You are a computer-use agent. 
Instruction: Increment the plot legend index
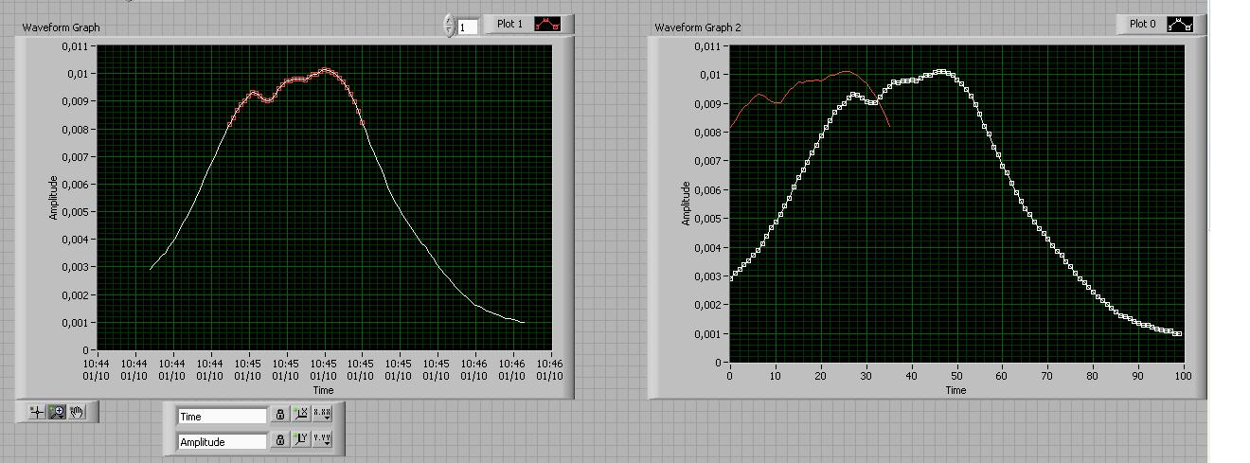tap(450, 21)
